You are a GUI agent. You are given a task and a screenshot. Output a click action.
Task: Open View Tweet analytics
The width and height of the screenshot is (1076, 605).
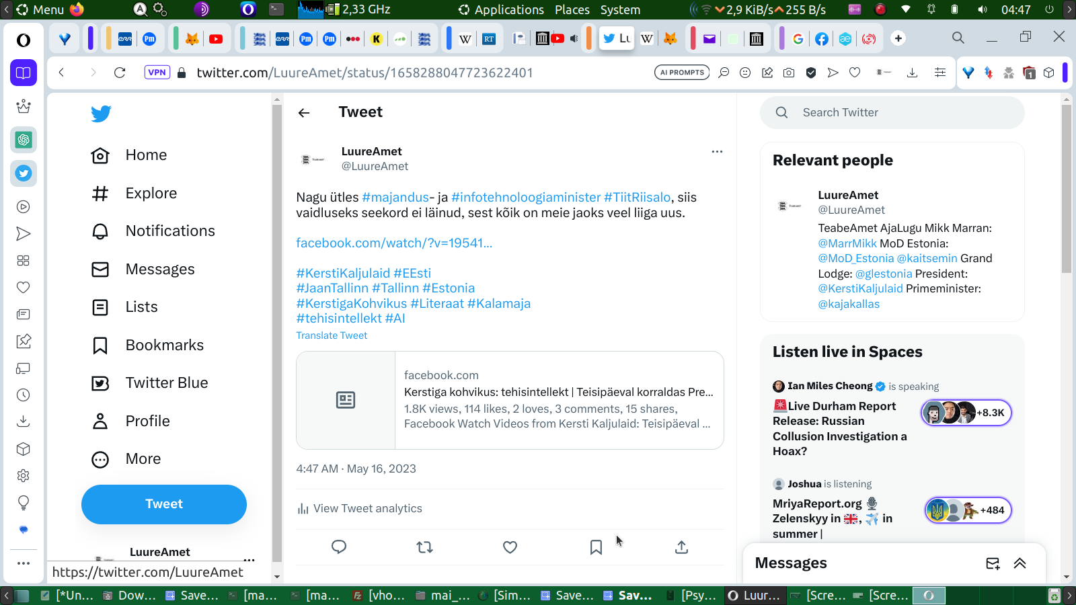[360, 509]
